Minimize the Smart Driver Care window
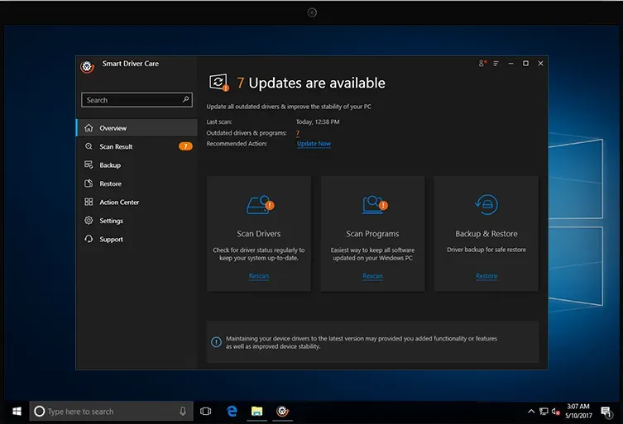Viewport: 623px width, 424px height. coord(510,64)
